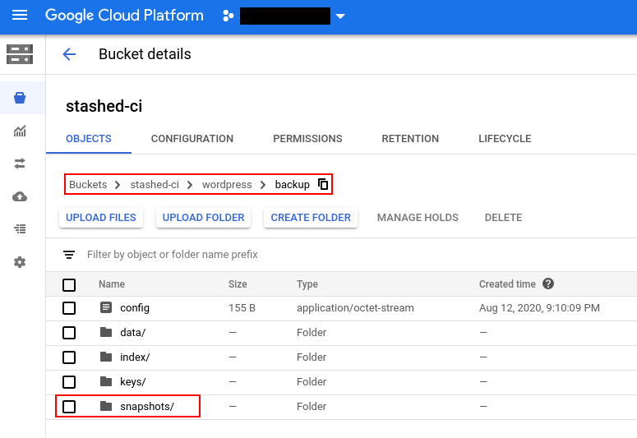Open the Monitoring chart icon in sidebar

[20, 131]
